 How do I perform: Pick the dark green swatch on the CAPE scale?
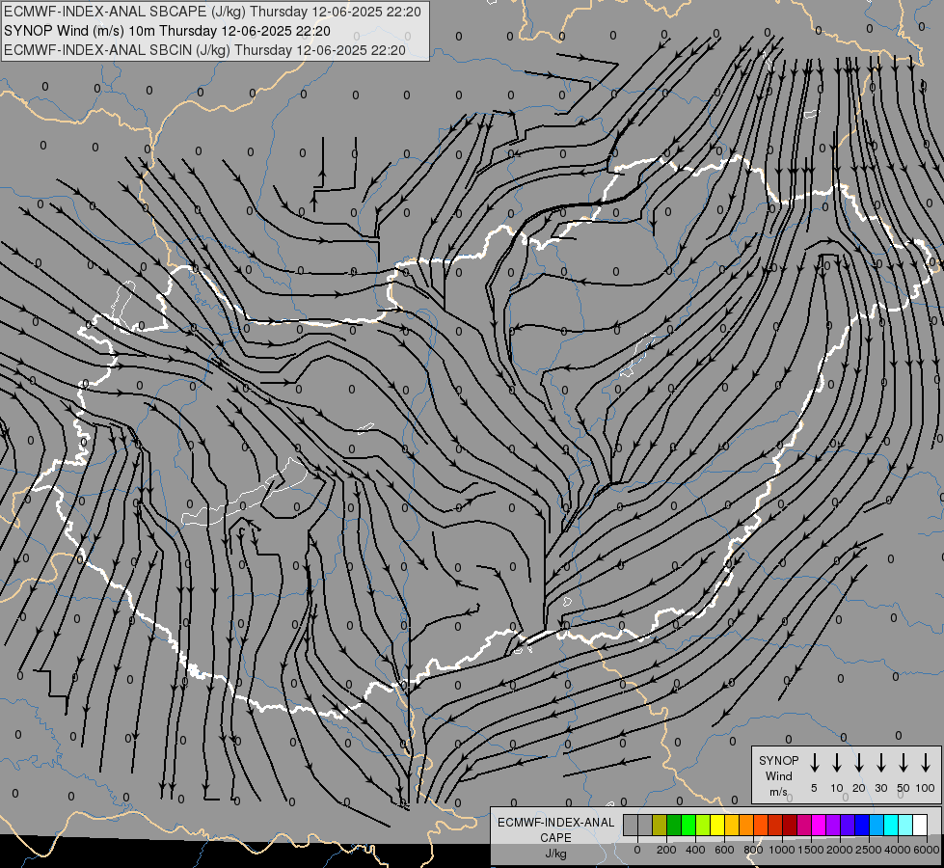(x=674, y=826)
